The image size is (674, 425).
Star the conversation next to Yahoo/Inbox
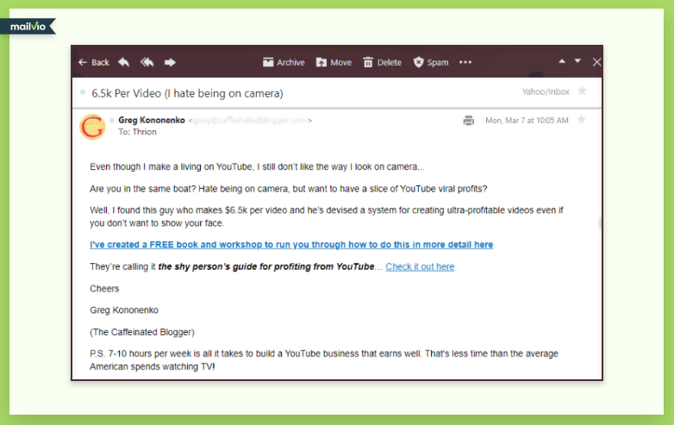click(582, 91)
